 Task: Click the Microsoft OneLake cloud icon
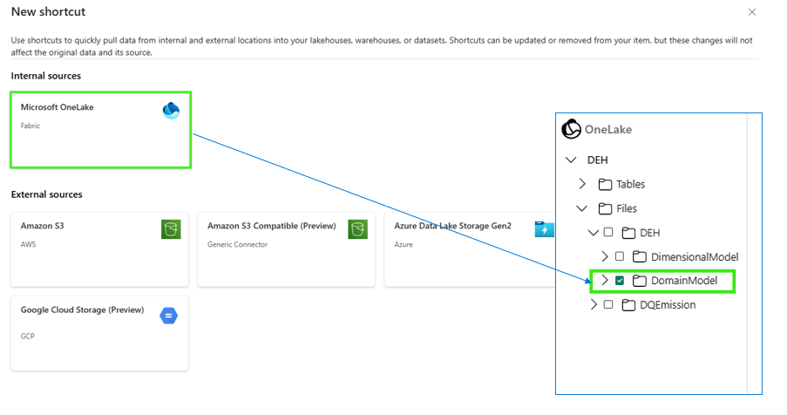pyautogui.click(x=171, y=111)
